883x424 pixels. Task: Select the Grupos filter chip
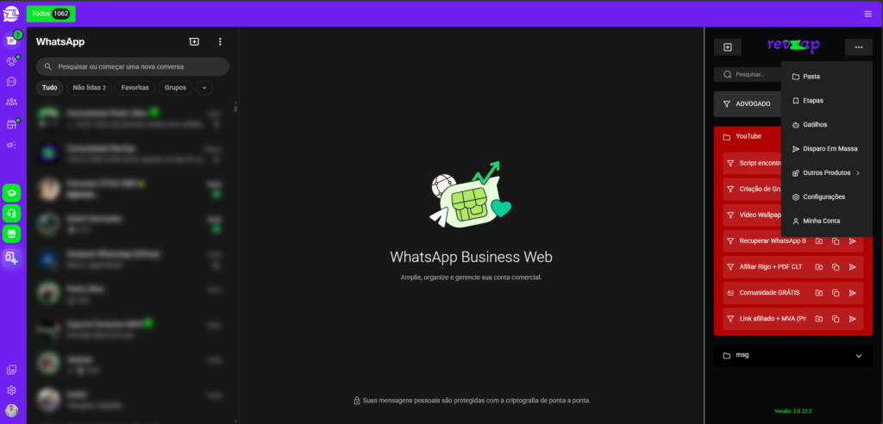click(175, 88)
